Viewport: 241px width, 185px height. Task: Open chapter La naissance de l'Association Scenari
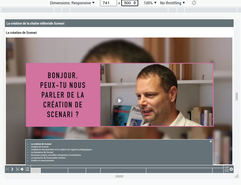pyautogui.click(x=48, y=158)
